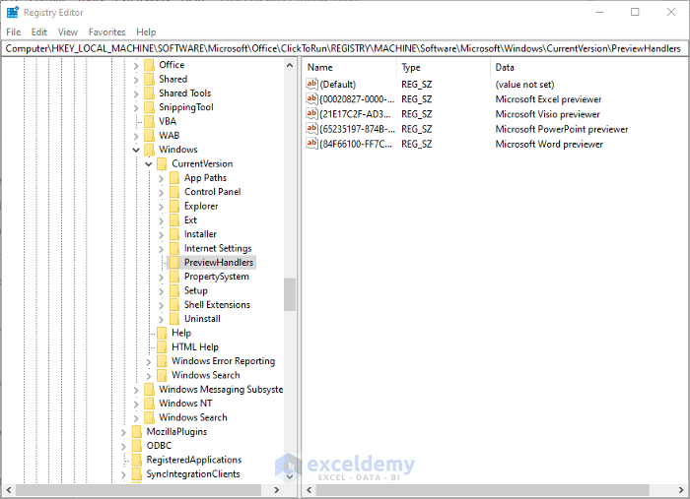The height and width of the screenshot is (499, 690).
Task: Open the Favorites menu
Action: click(x=106, y=32)
